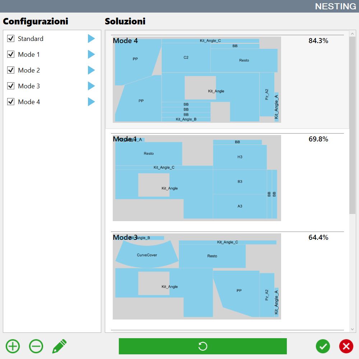359x359 pixels.
Task: Uncheck the Mode 2 checkbox
Action: pyautogui.click(x=11, y=70)
